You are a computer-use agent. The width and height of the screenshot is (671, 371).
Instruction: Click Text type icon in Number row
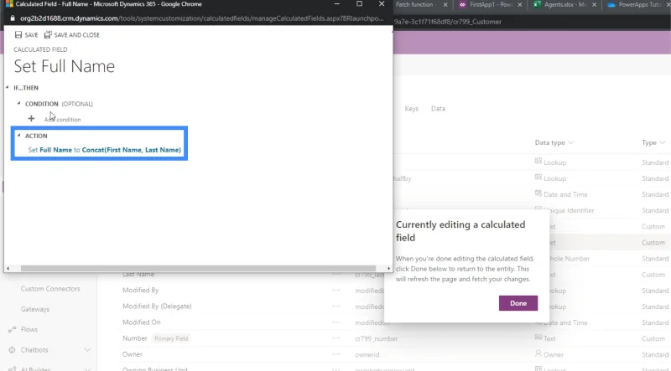pos(538,338)
